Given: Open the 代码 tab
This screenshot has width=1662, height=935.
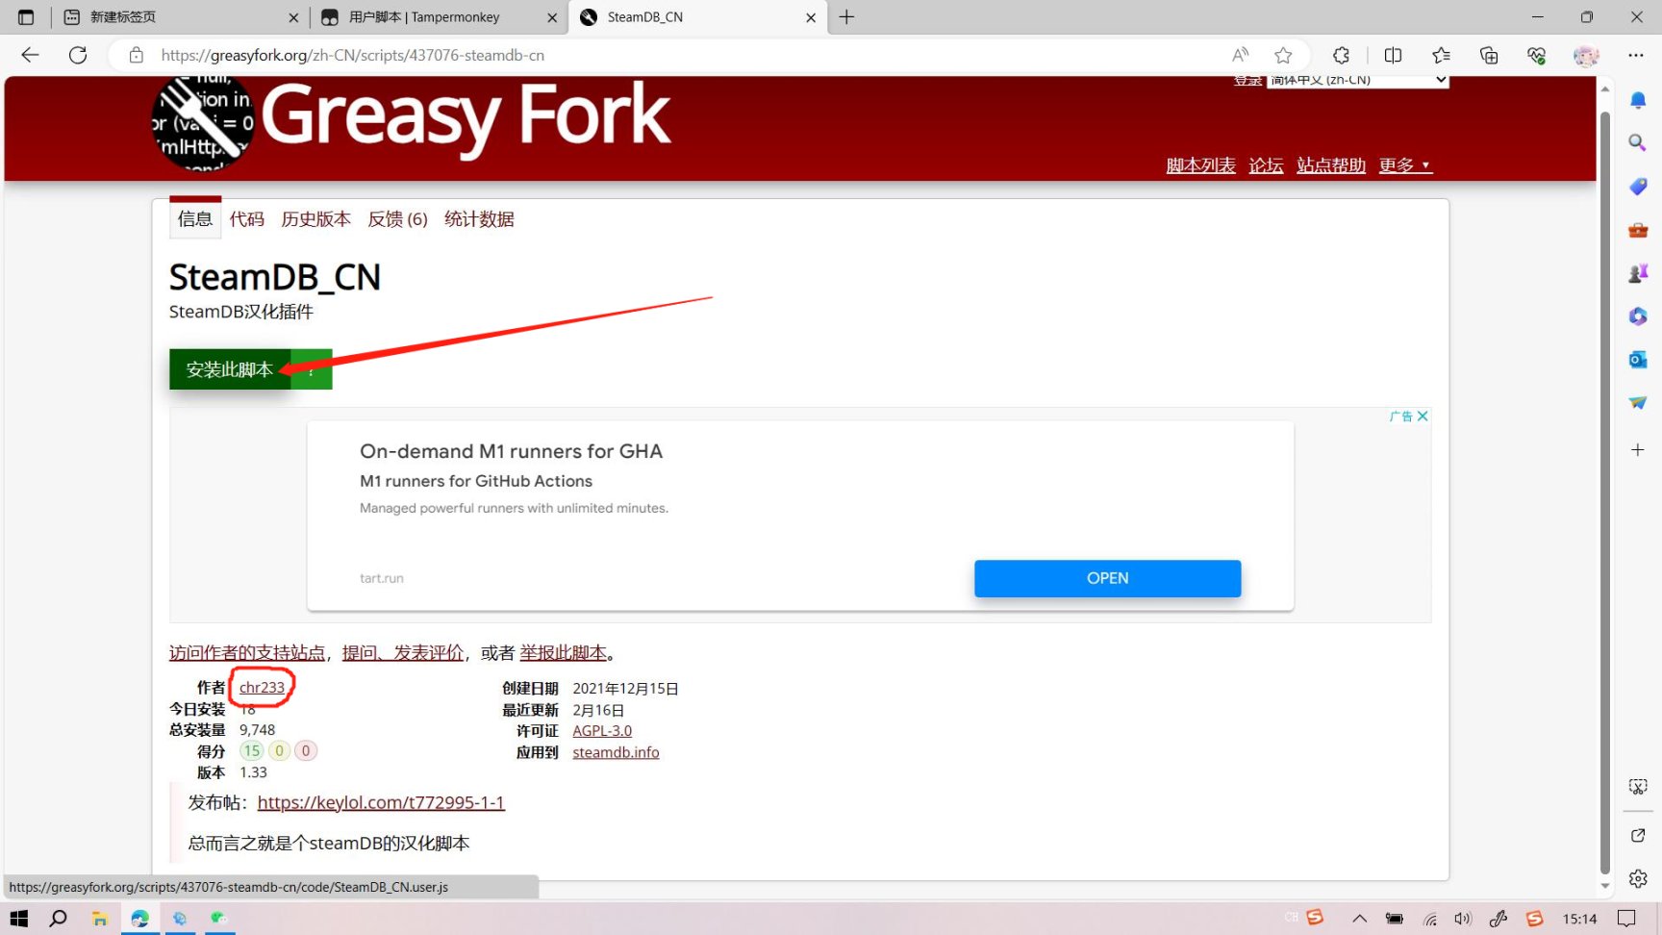Looking at the screenshot, I should click(247, 219).
